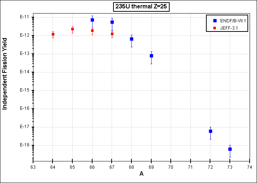Select the red data point at A=64
257x183 pixels.
[53, 34]
